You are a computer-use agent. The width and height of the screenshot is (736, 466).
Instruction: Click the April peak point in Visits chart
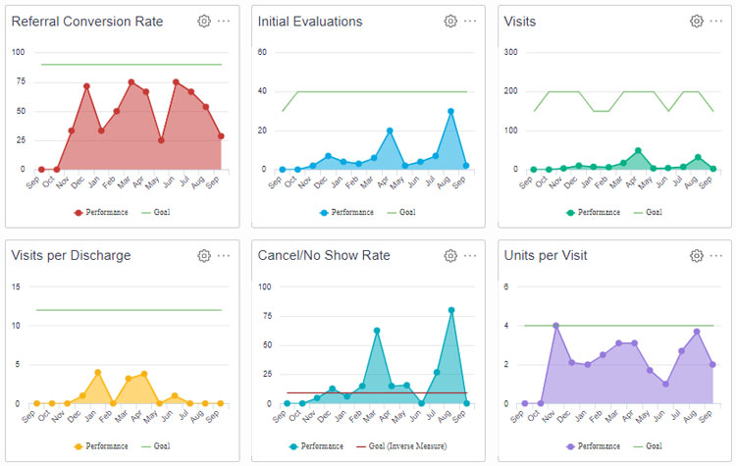(x=638, y=151)
